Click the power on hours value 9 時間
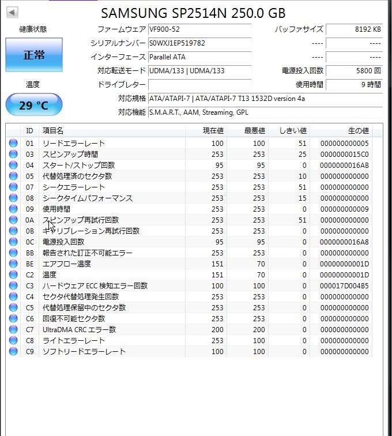 point(354,85)
